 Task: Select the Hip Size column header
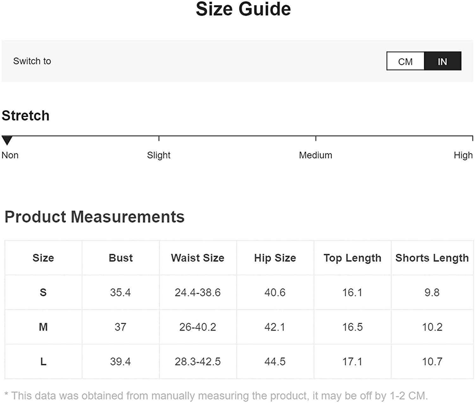point(275,258)
